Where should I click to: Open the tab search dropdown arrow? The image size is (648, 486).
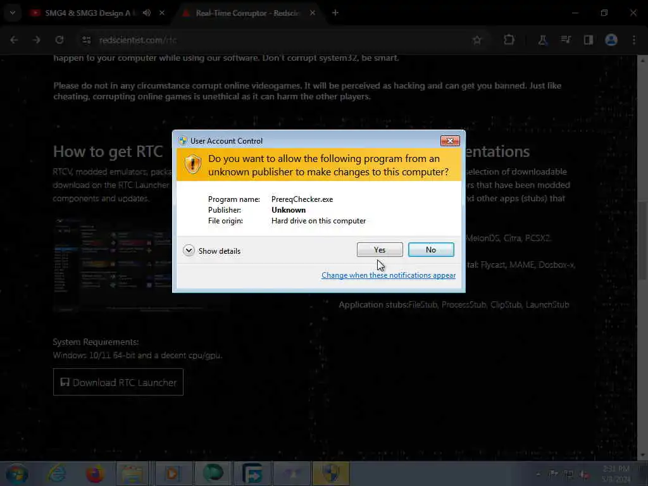pyautogui.click(x=13, y=13)
